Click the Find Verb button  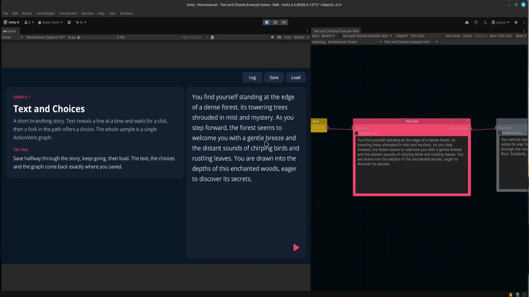[x=417, y=36]
